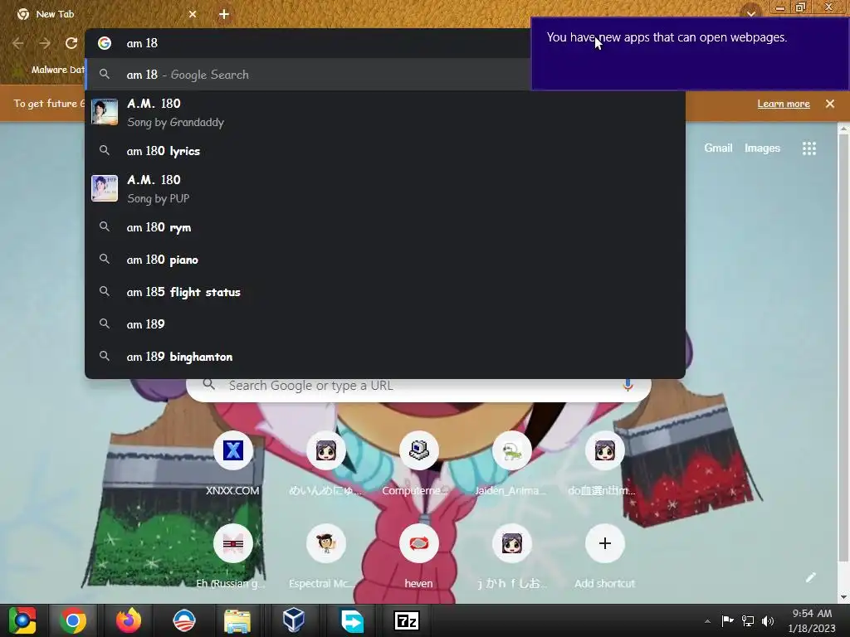Choose A.M. 180 Song by Grandaddy suggestion
This screenshot has width=850, height=637.
click(x=385, y=113)
